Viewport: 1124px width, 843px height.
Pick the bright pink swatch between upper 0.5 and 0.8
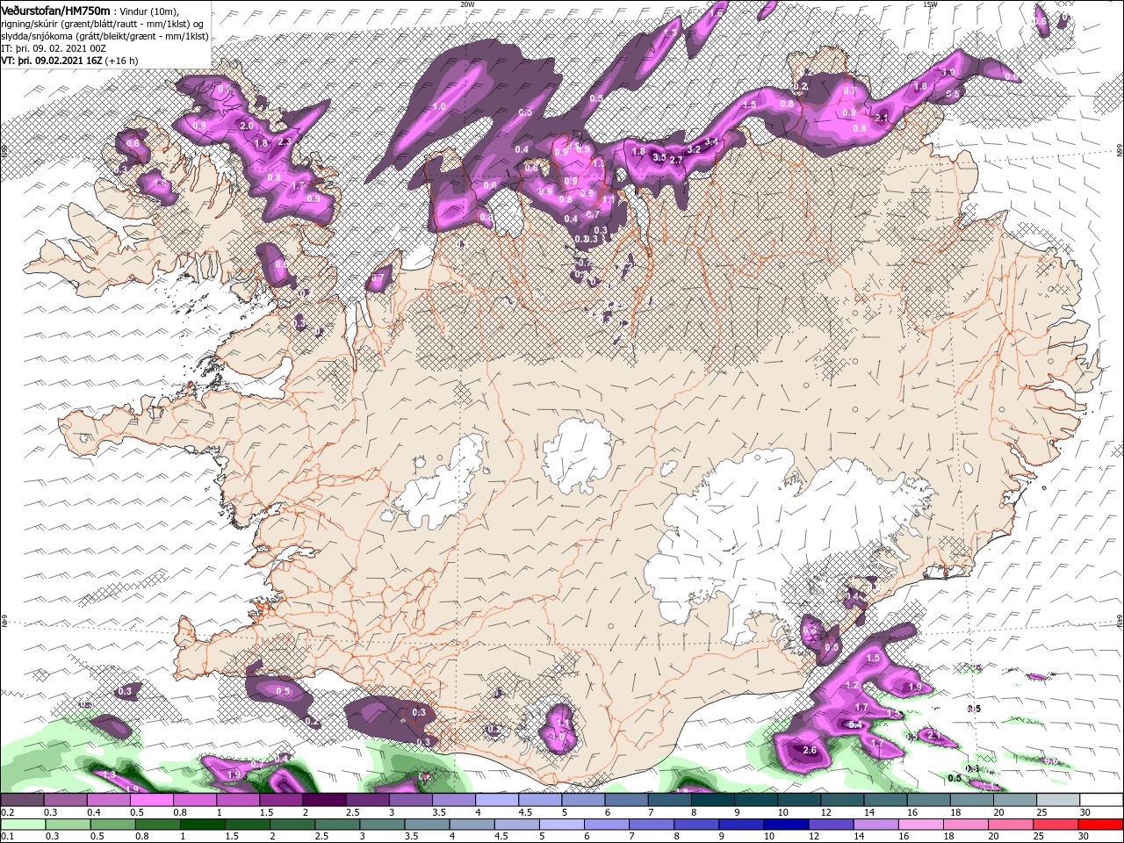154,801
